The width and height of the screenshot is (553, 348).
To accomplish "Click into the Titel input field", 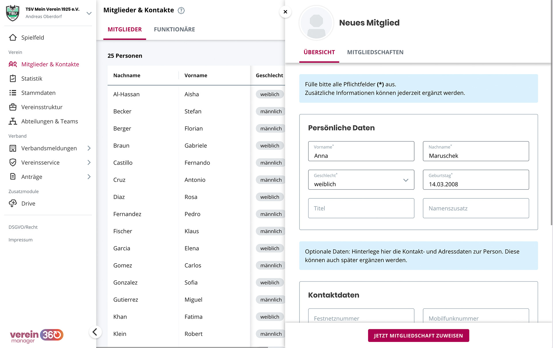I will tap(361, 208).
